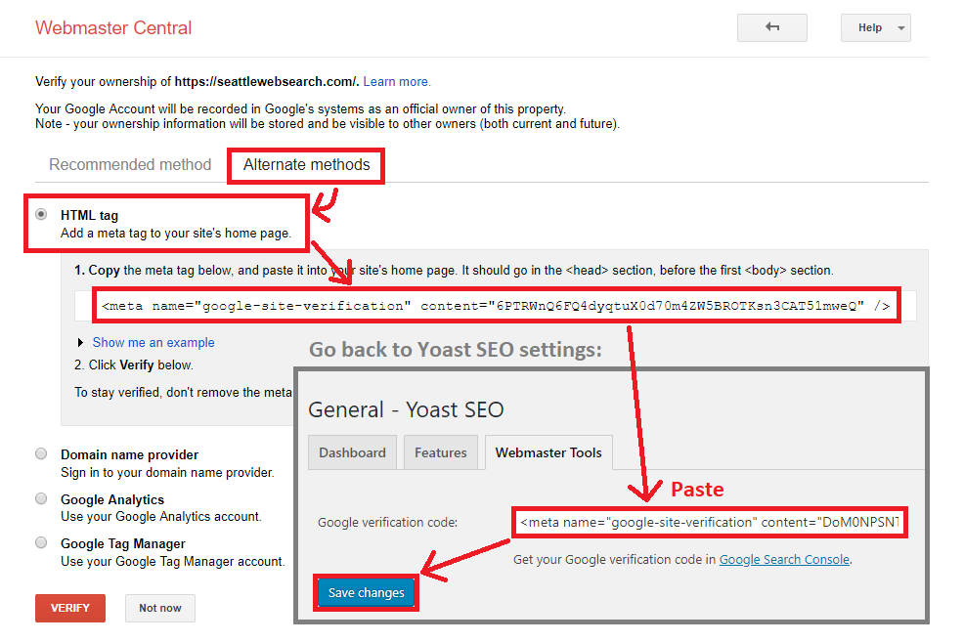964x643 pixels.
Task: Click the Webmaster Central title
Action: (113, 27)
